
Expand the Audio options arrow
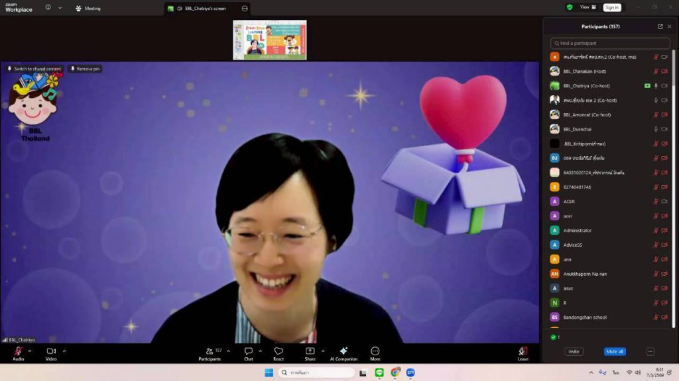[x=29, y=351]
